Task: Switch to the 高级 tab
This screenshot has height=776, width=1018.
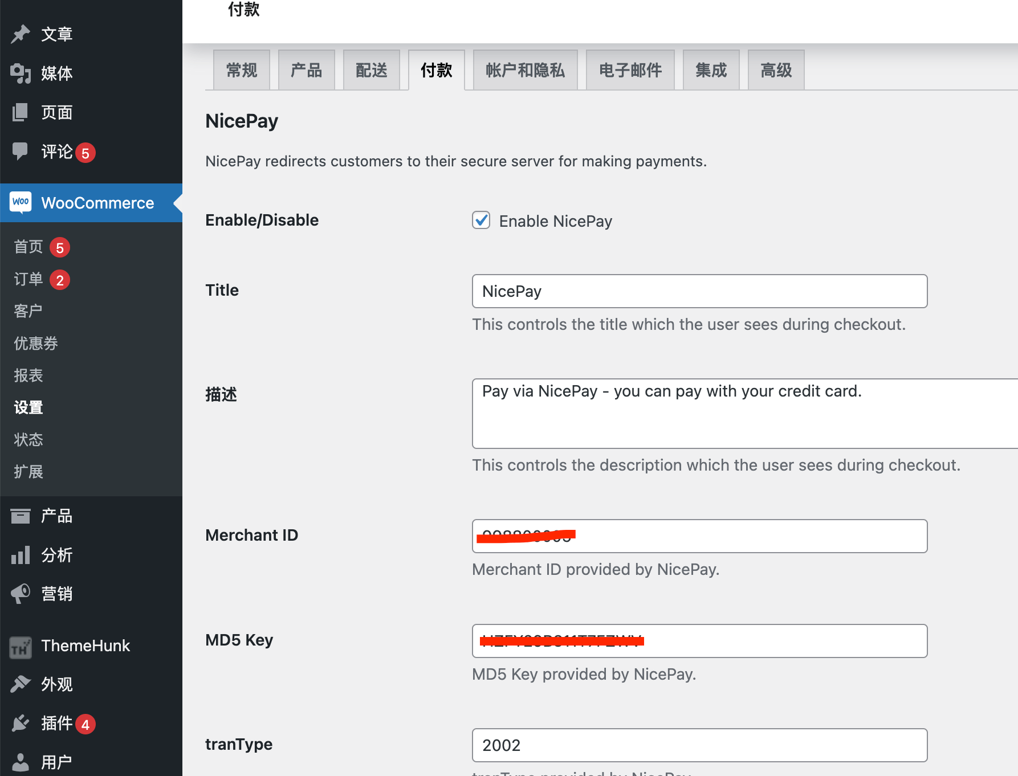Action: tap(776, 70)
